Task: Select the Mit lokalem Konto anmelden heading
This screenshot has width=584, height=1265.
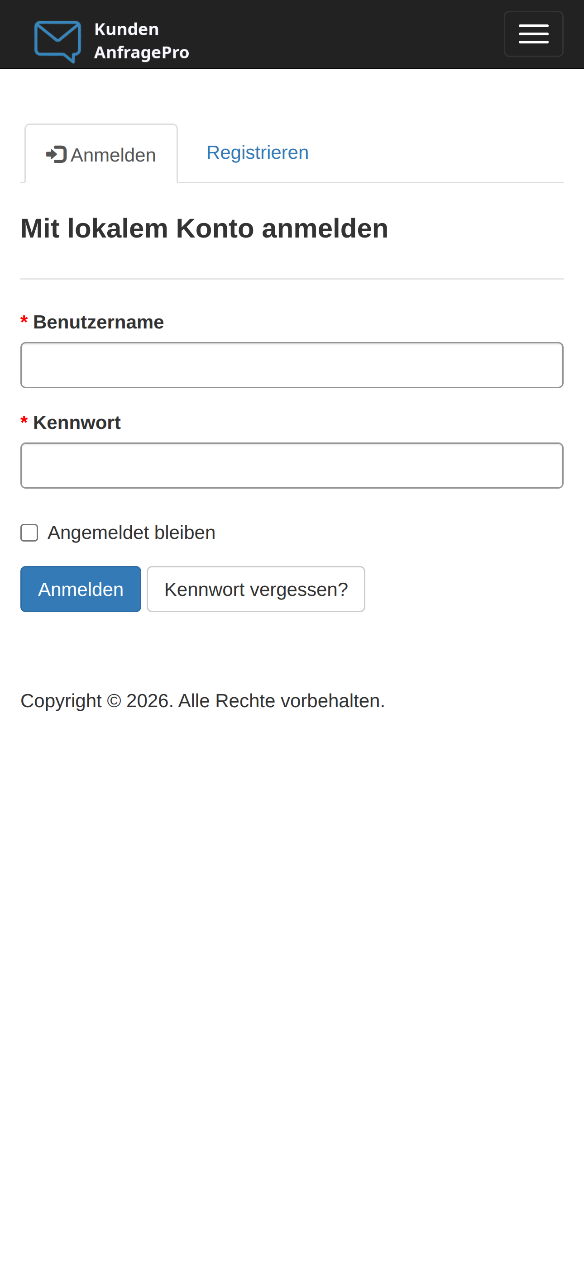Action: click(x=204, y=227)
